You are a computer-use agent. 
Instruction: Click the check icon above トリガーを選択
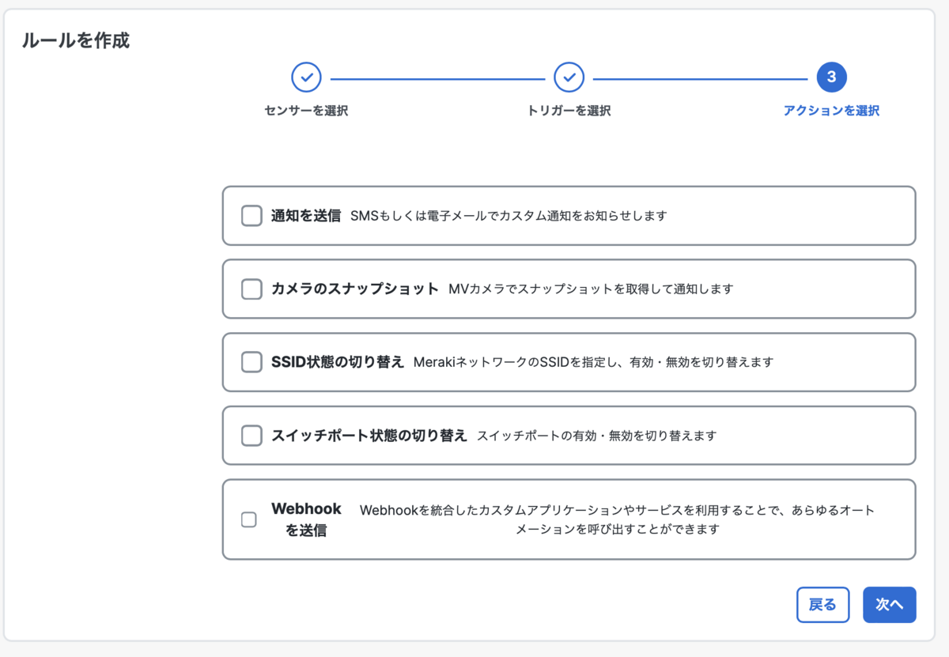(569, 77)
